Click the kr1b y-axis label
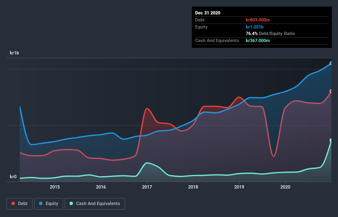The height and width of the screenshot is (217, 338). [x=14, y=53]
